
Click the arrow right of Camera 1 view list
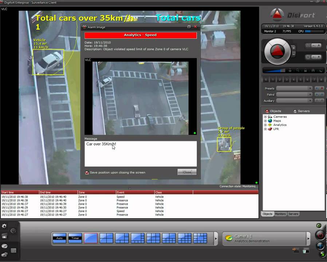(308, 239)
